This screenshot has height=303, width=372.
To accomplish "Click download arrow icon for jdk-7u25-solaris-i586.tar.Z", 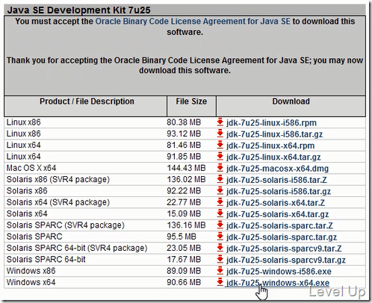I will (x=220, y=179).
